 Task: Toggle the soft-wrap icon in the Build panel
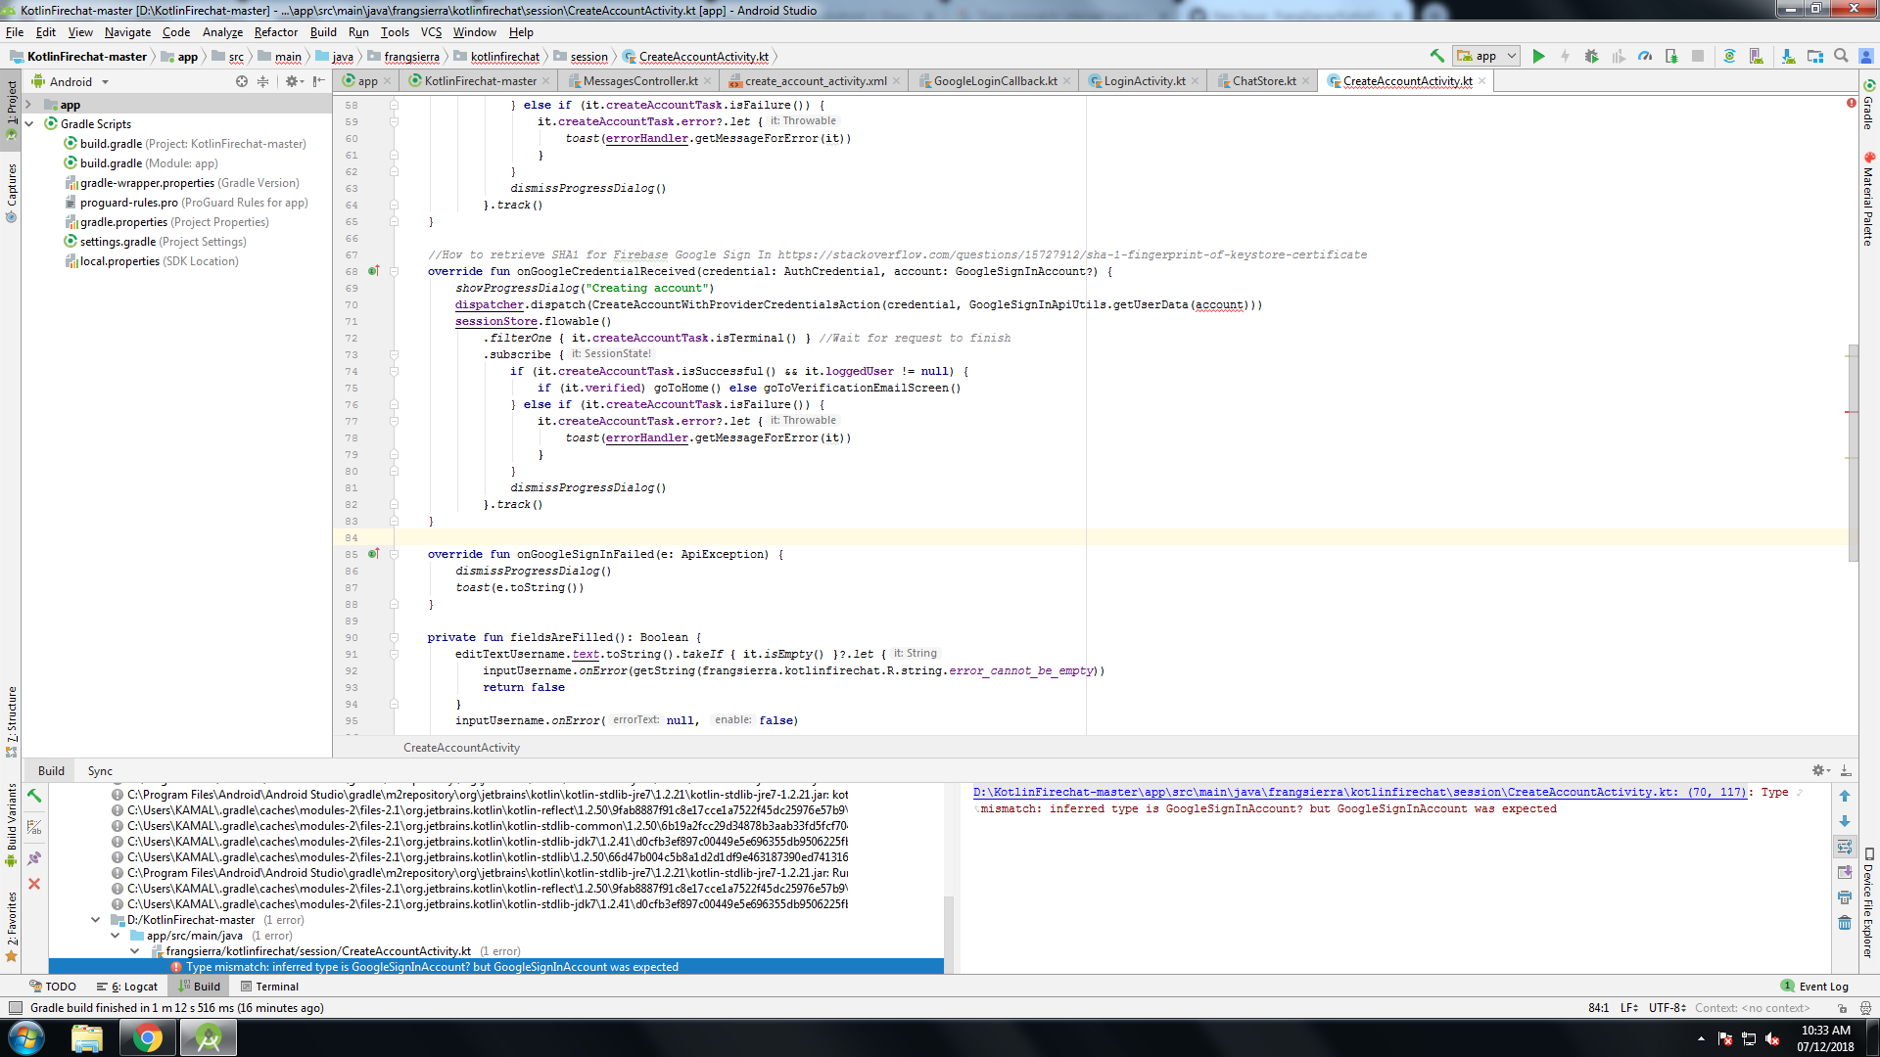1845,847
